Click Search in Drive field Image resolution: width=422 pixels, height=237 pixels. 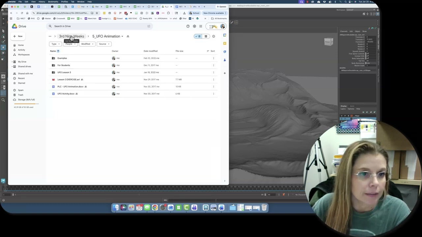click(99, 26)
